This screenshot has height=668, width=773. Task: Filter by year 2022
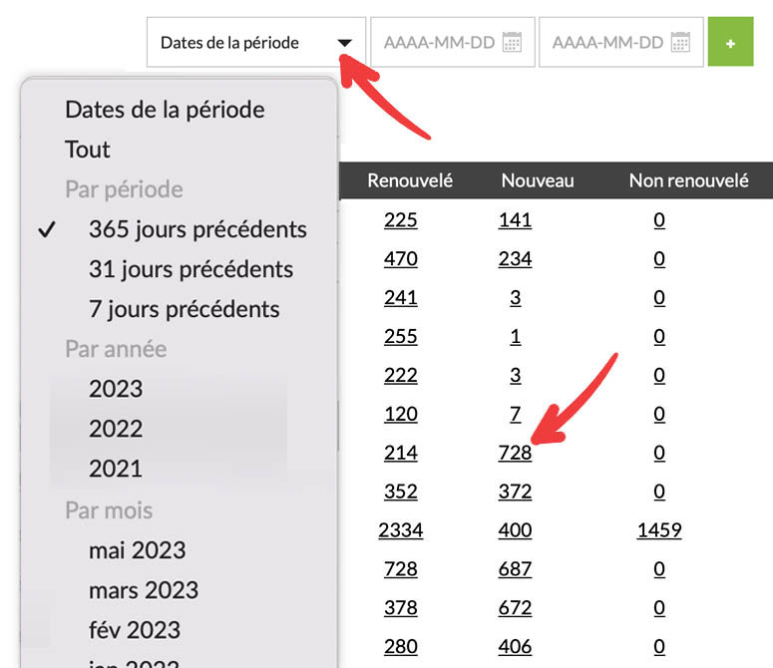(116, 429)
